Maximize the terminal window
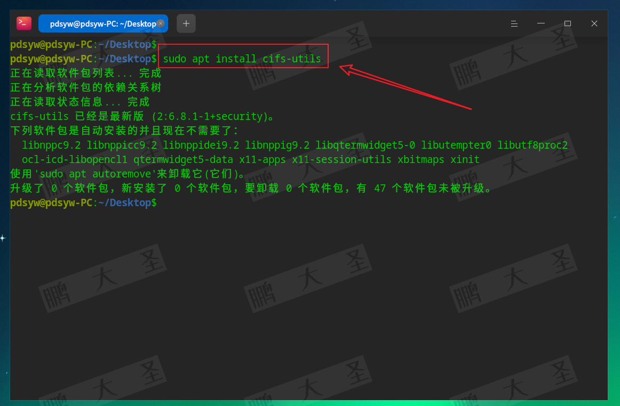 click(567, 23)
